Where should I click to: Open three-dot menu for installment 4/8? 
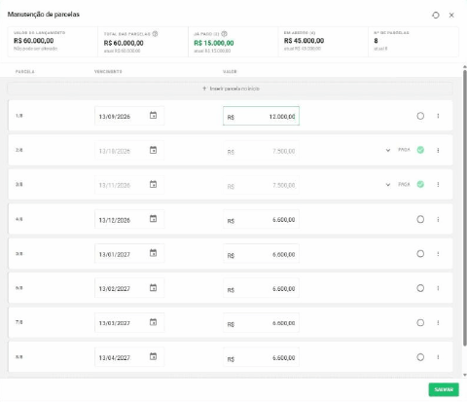coord(438,220)
